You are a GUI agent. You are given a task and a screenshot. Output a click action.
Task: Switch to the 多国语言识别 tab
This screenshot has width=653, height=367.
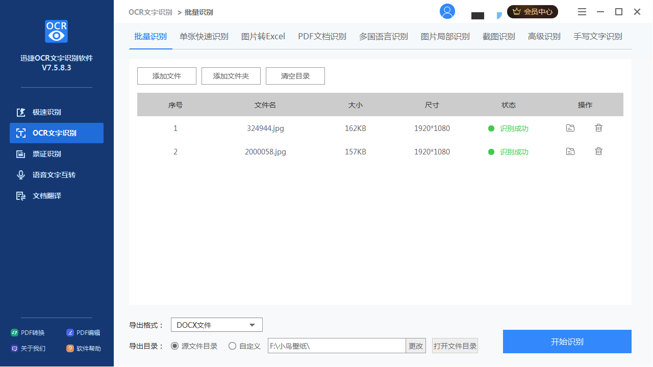click(384, 37)
